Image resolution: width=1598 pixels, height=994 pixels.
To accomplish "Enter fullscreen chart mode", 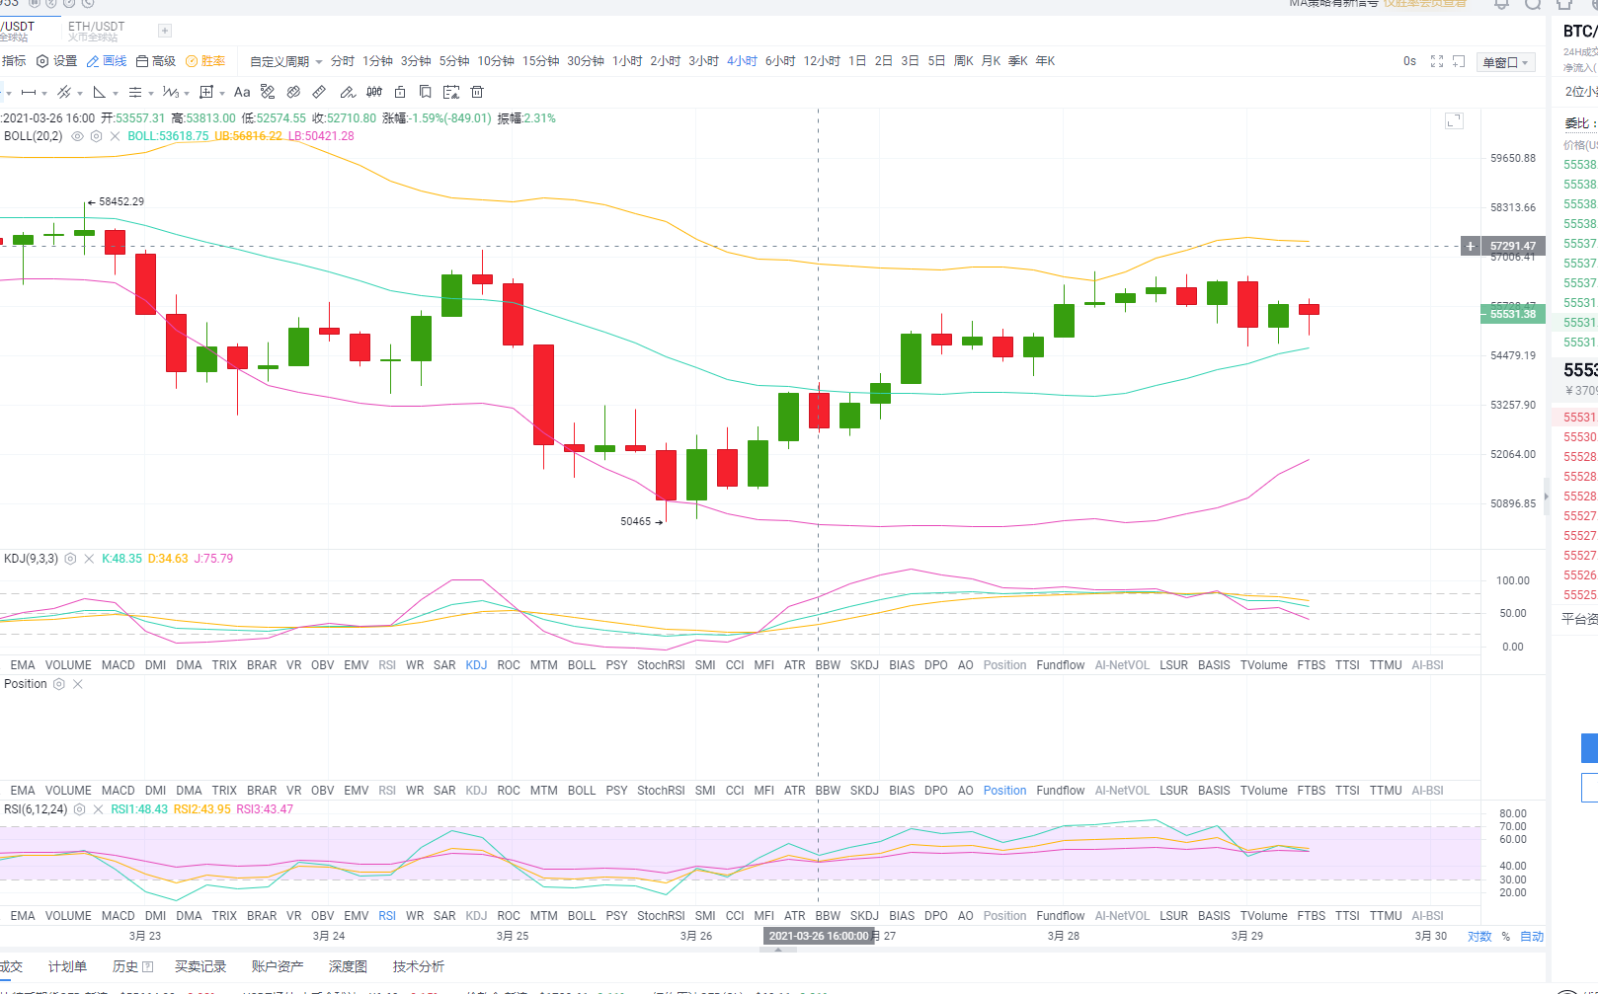I will [x=1437, y=61].
